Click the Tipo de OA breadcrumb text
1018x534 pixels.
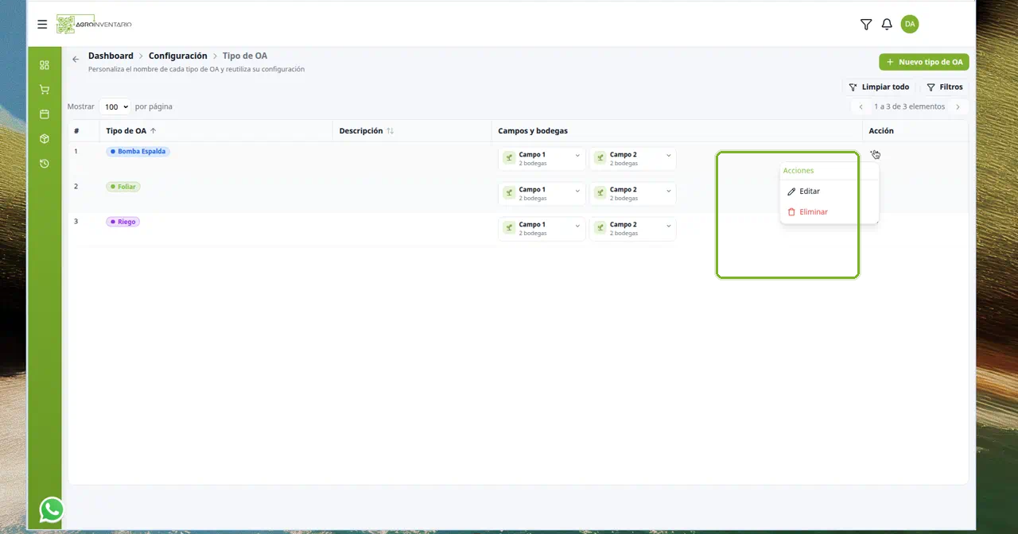[245, 56]
